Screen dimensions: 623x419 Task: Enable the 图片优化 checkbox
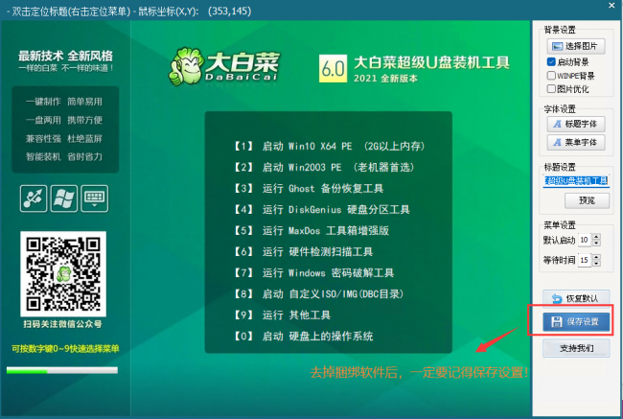click(551, 88)
